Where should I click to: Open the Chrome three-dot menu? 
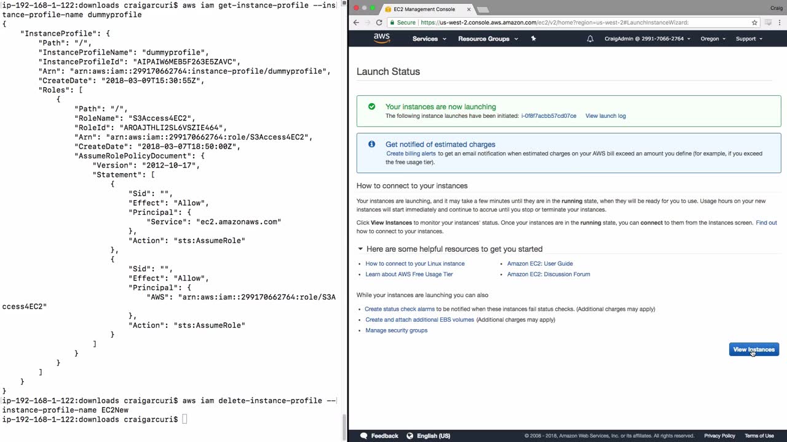780,23
